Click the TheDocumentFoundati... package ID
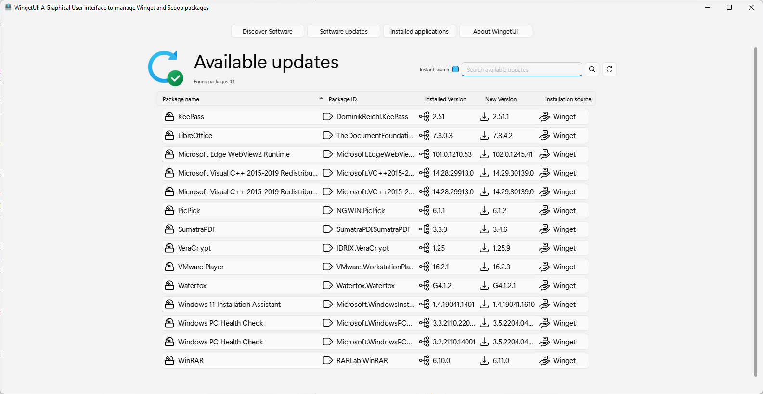 coord(375,136)
